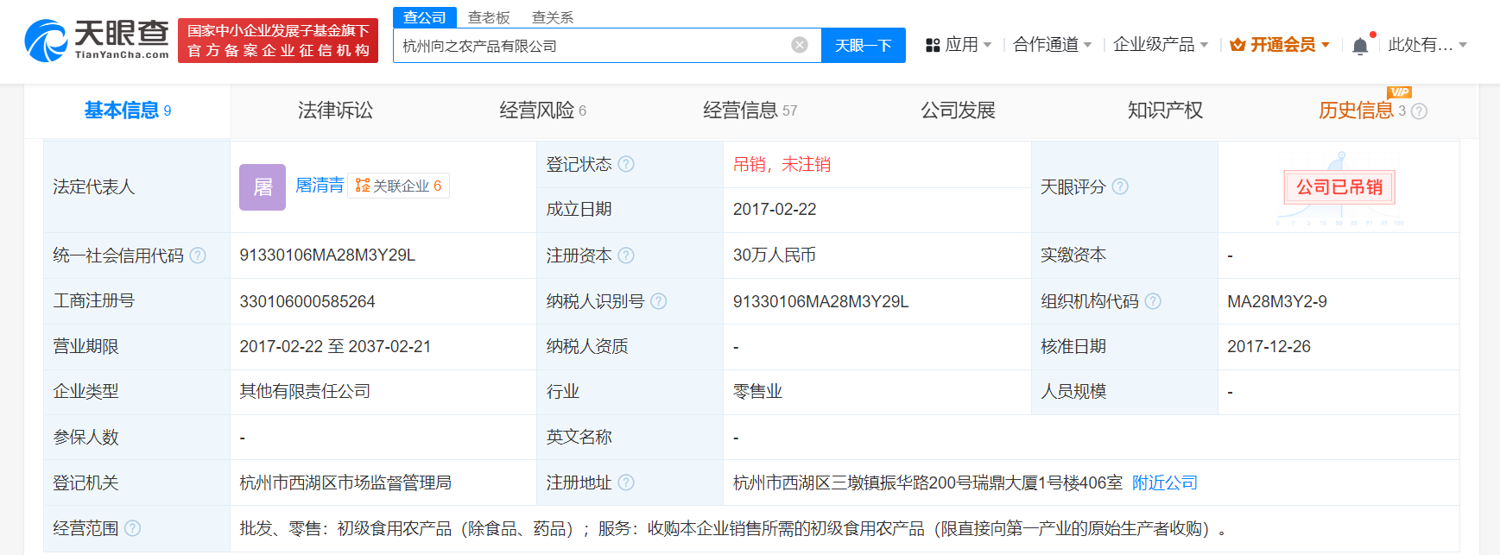Click registrar 杭州市西湖区市场监督管理局
The image size is (1500, 555).
point(345,482)
